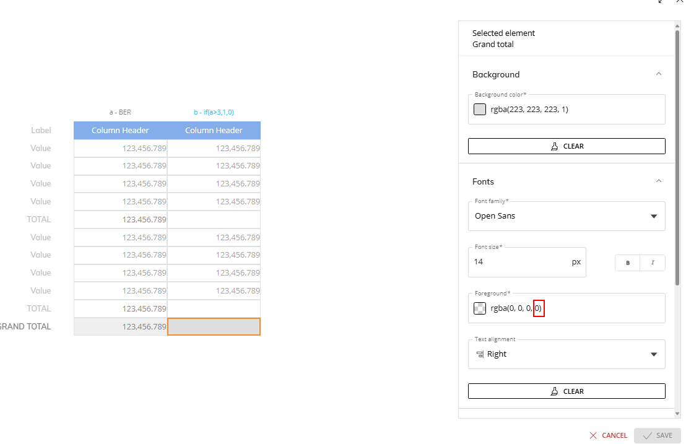Click the right-align icon in Text alignment

[x=479, y=354]
